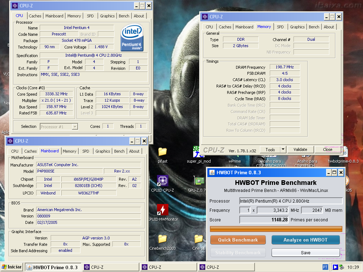This screenshot has width=363, height=272.
Task: Click the Intel Pentium 4 logo badge
Action: (132, 38)
